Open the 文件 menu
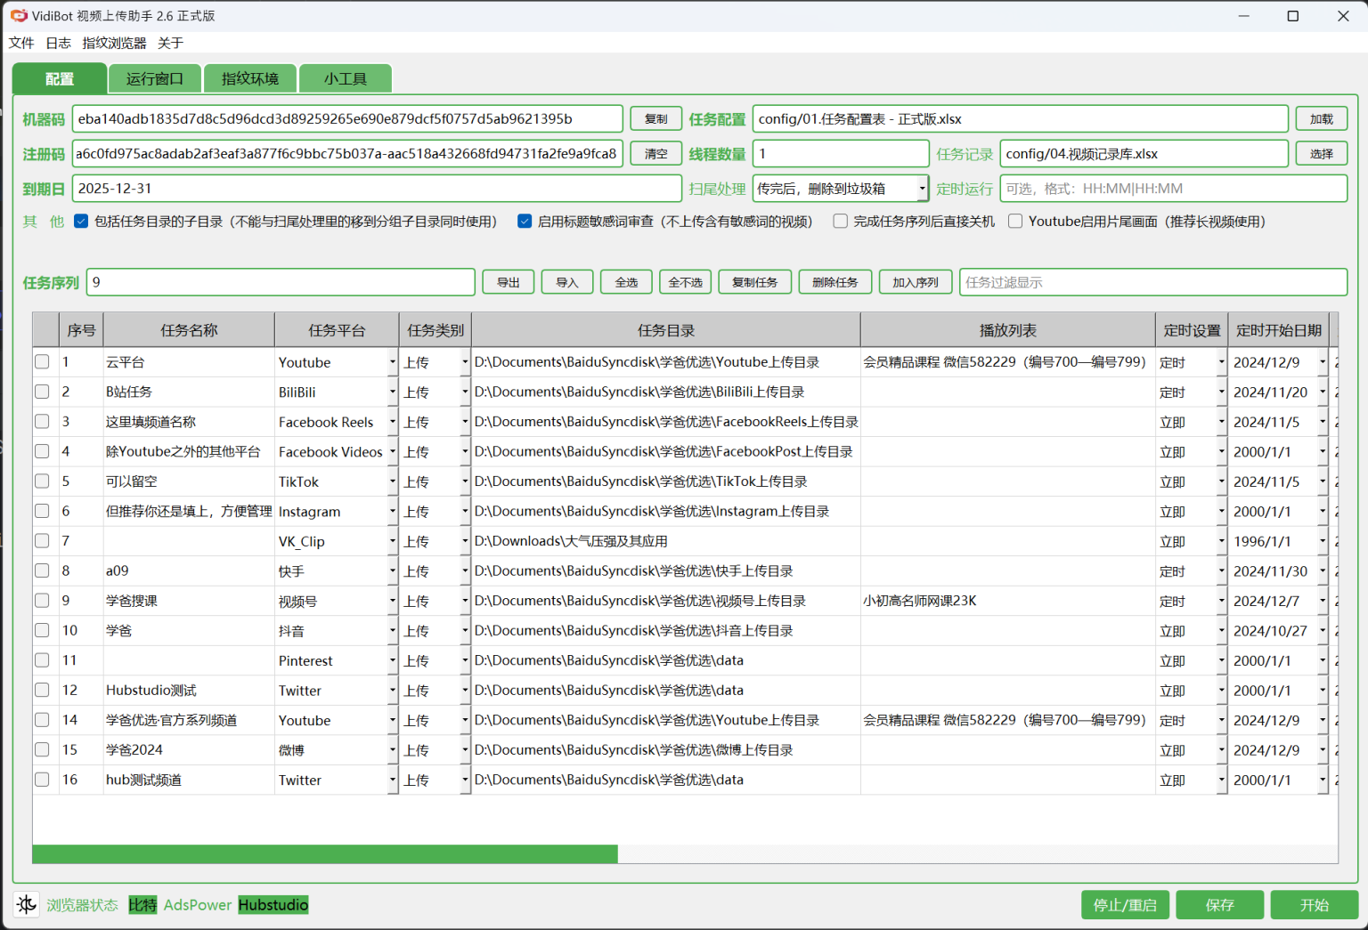Image resolution: width=1368 pixels, height=930 pixels. [x=21, y=43]
